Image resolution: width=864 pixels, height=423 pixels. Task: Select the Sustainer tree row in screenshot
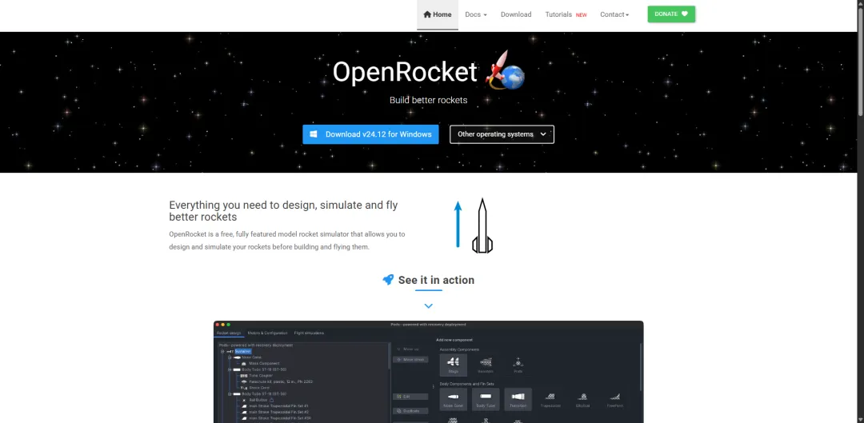[243, 351]
